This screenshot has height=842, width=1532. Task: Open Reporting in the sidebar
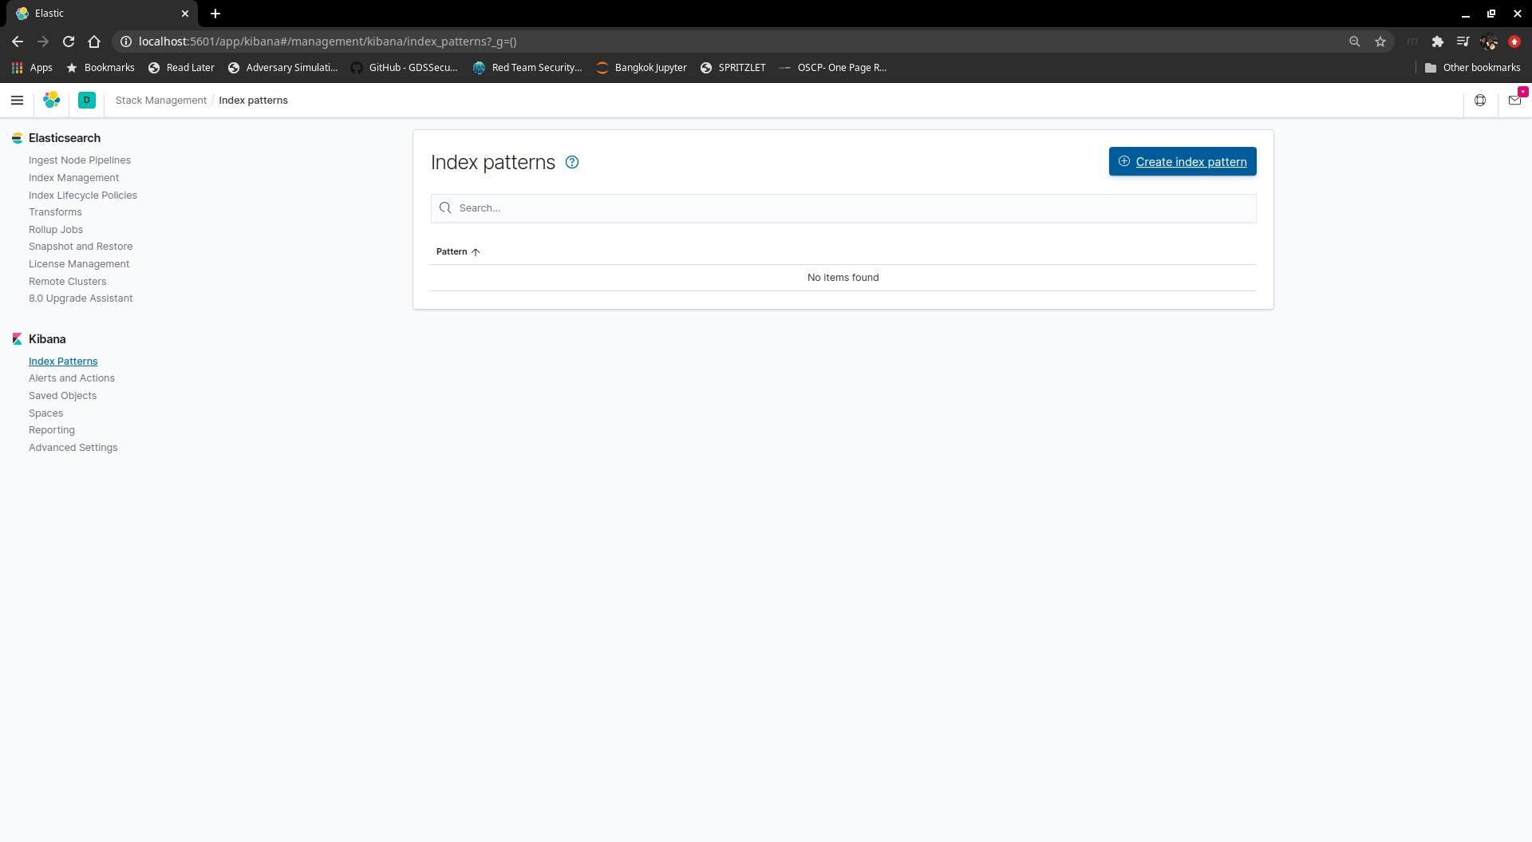click(x=52, y=430)
